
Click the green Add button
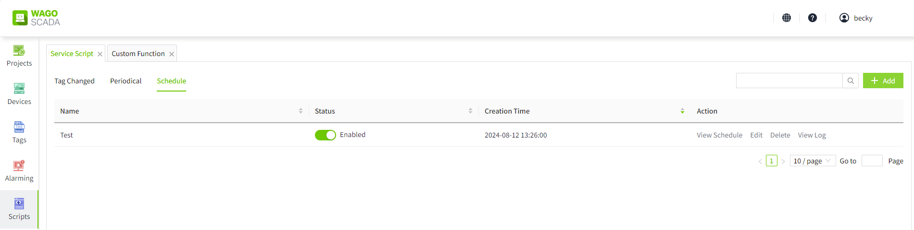[x=883, y=80]
